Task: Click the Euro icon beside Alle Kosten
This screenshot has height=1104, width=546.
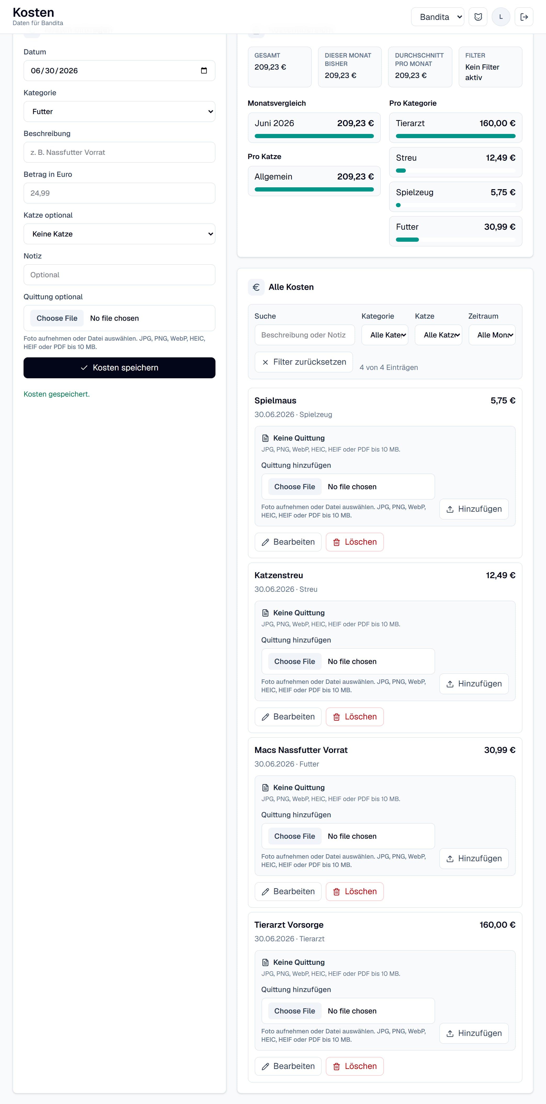Action: (256, 287)
